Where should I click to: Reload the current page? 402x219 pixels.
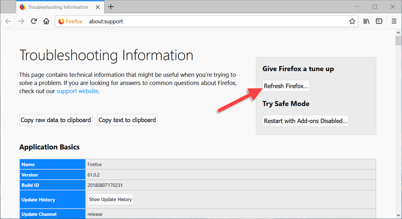coord(33,21)
